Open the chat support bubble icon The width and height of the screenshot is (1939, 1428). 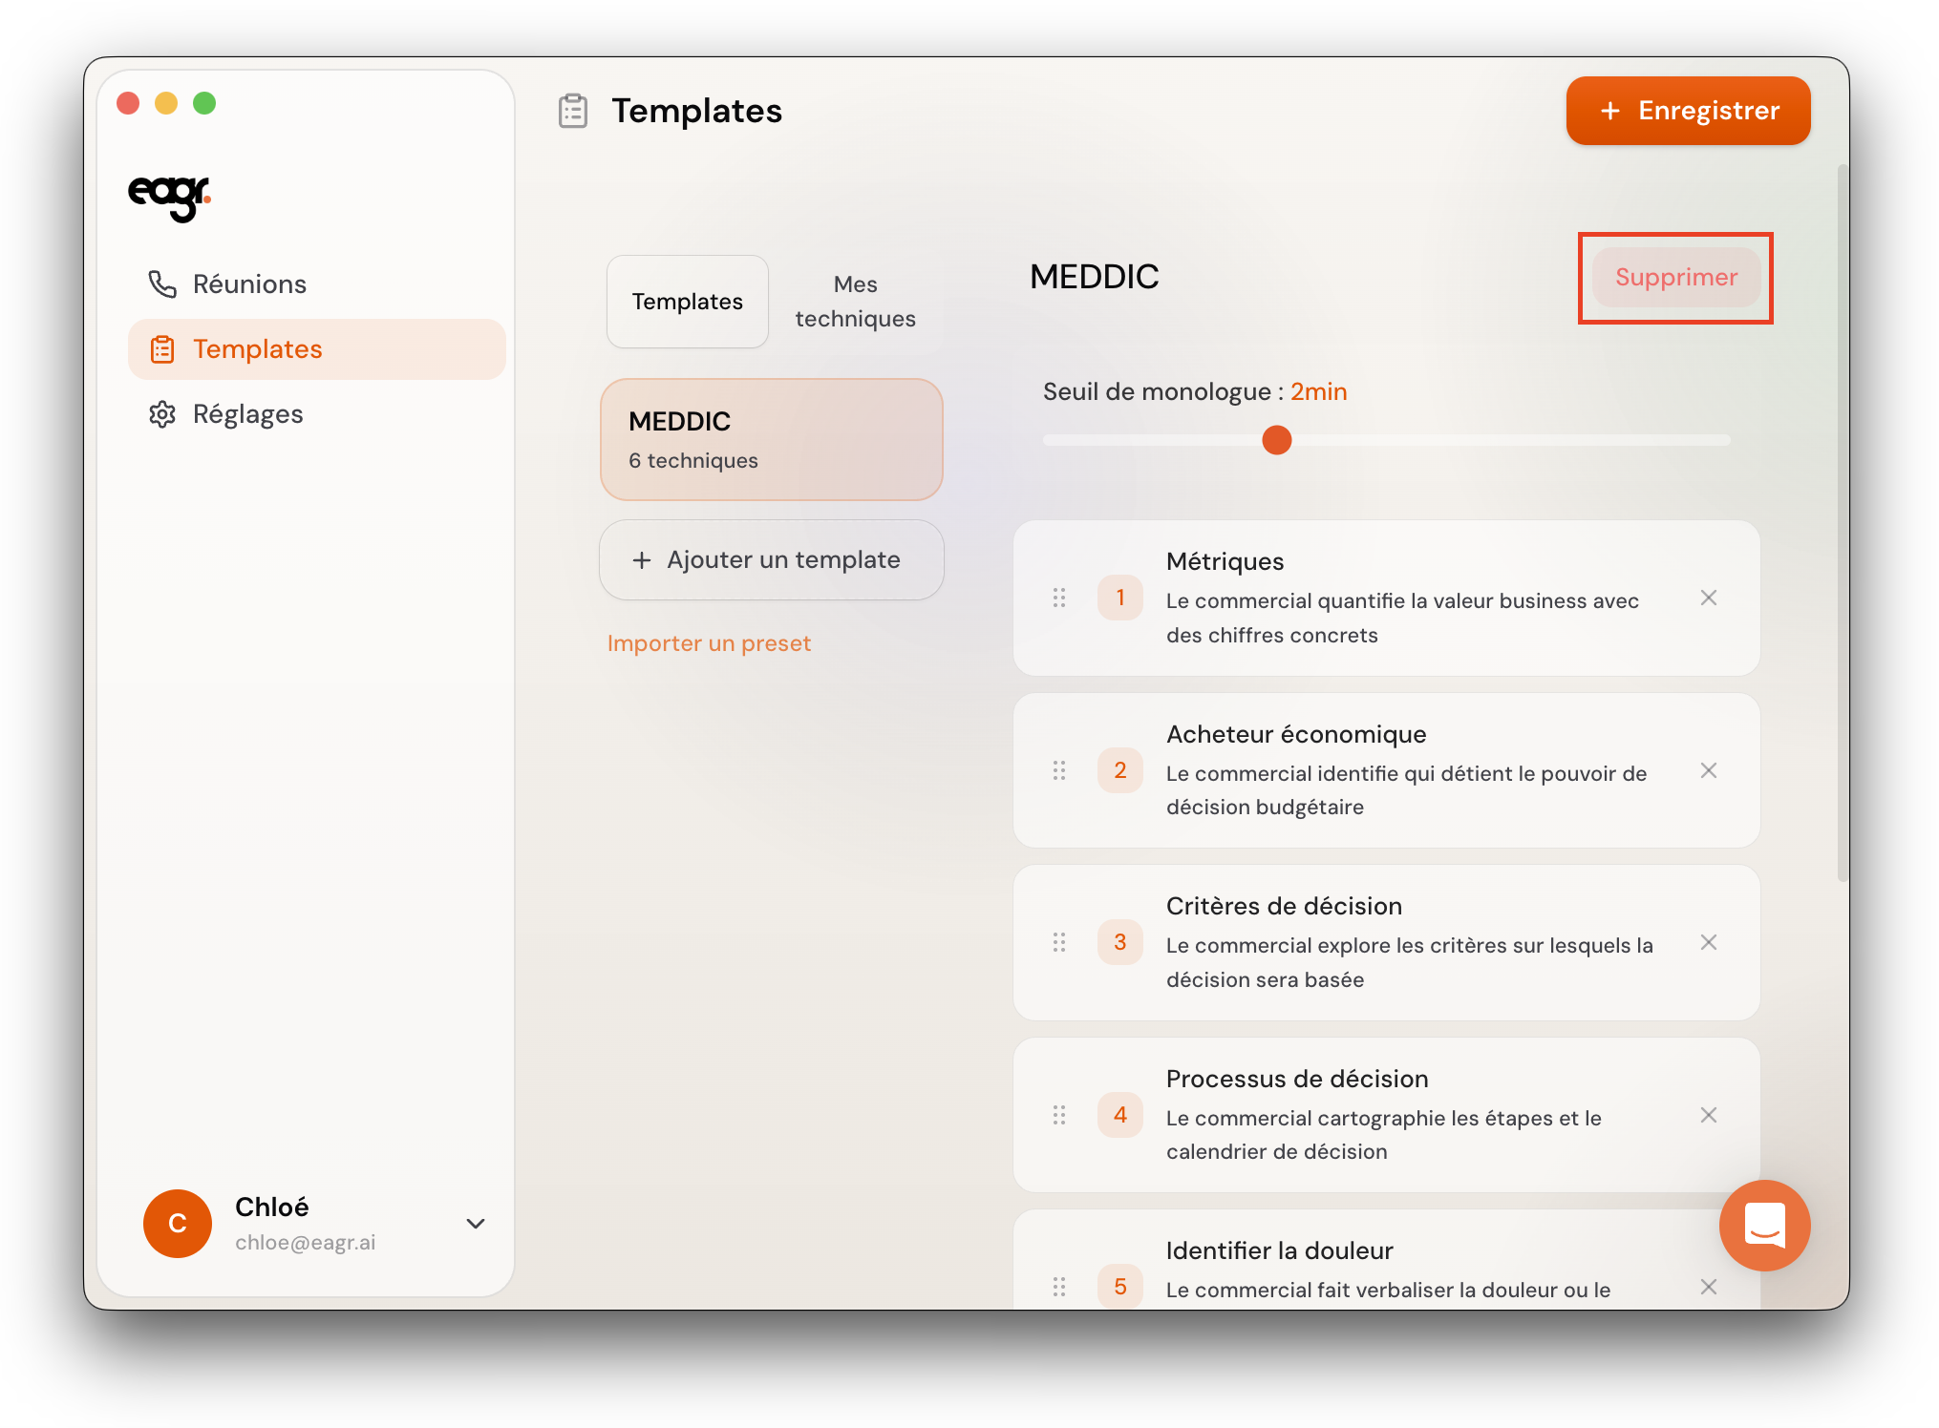point(1763,1225)
